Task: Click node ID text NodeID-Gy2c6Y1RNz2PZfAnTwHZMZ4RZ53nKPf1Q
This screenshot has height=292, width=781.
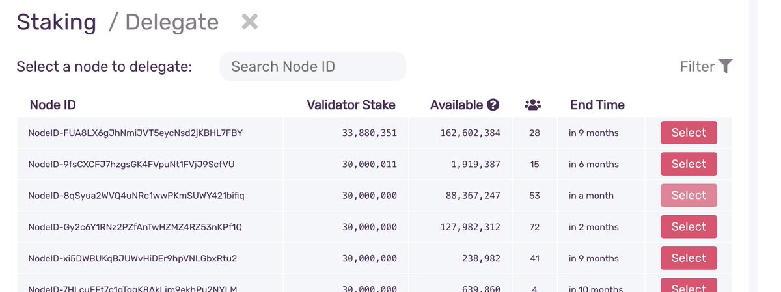Action: [x=135, y=227]
